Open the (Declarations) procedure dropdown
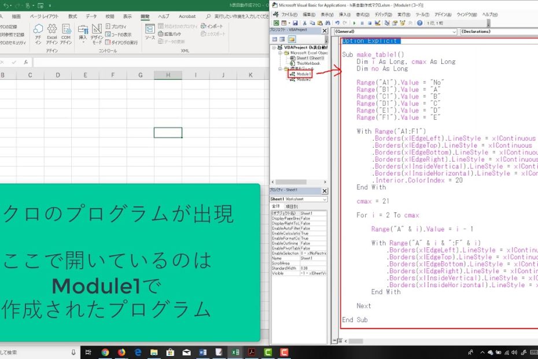 (498, 32)
